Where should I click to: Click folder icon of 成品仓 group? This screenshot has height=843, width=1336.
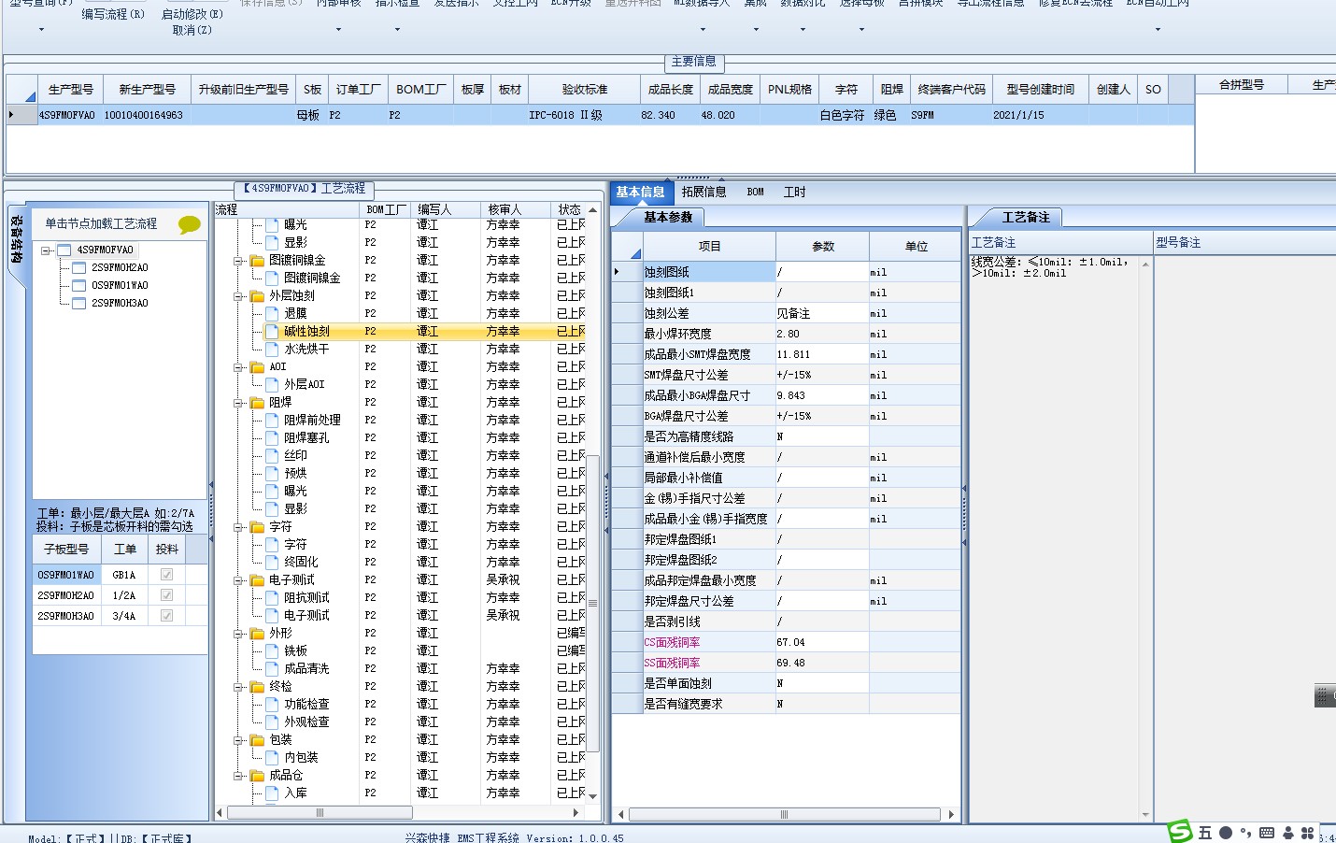pyautogui.click(x=258, y=776)
